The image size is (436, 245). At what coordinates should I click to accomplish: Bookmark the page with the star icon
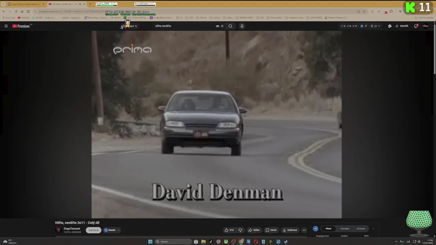click(x=364, y=11)
